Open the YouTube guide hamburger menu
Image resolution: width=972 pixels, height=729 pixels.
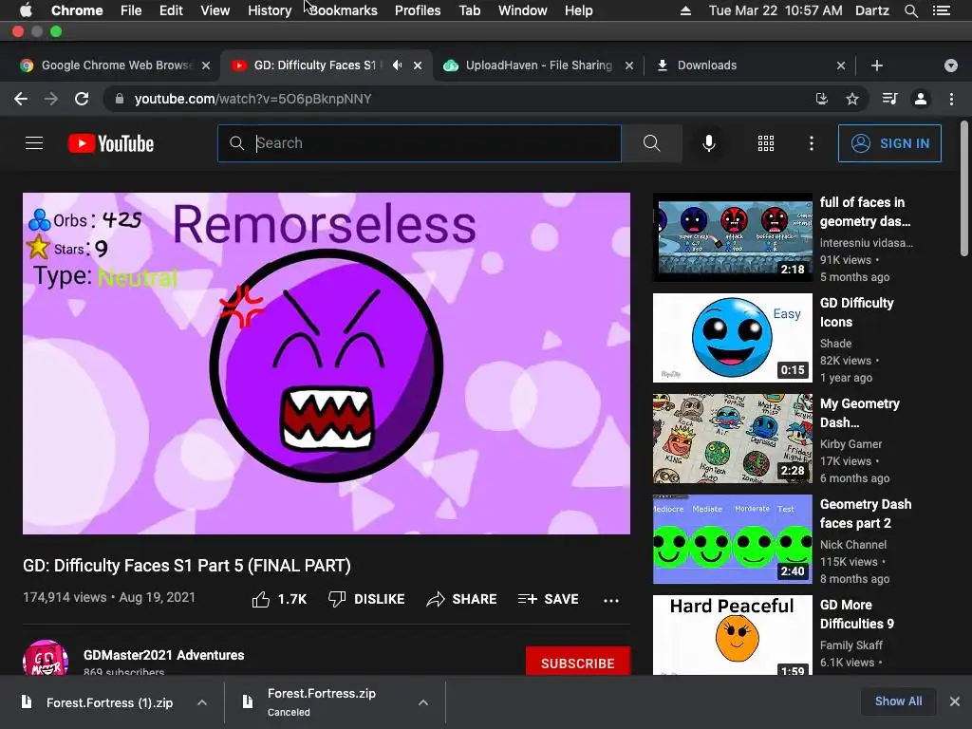(x=34, y=143)
